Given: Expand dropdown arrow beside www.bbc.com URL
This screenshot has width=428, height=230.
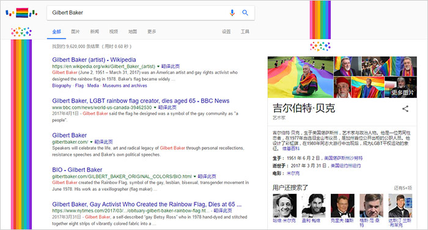Looking at the screenshot, I should tap(155, 108).
